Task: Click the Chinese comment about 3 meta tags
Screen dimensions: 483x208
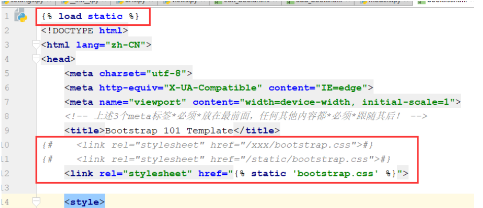Action: tap(246, 116)
